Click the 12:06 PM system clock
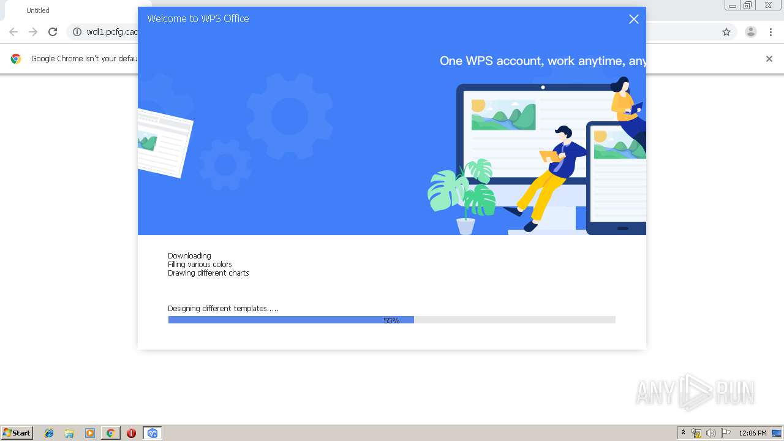The width and height of the screenshot is (784, 441). [x=752, y=433]
